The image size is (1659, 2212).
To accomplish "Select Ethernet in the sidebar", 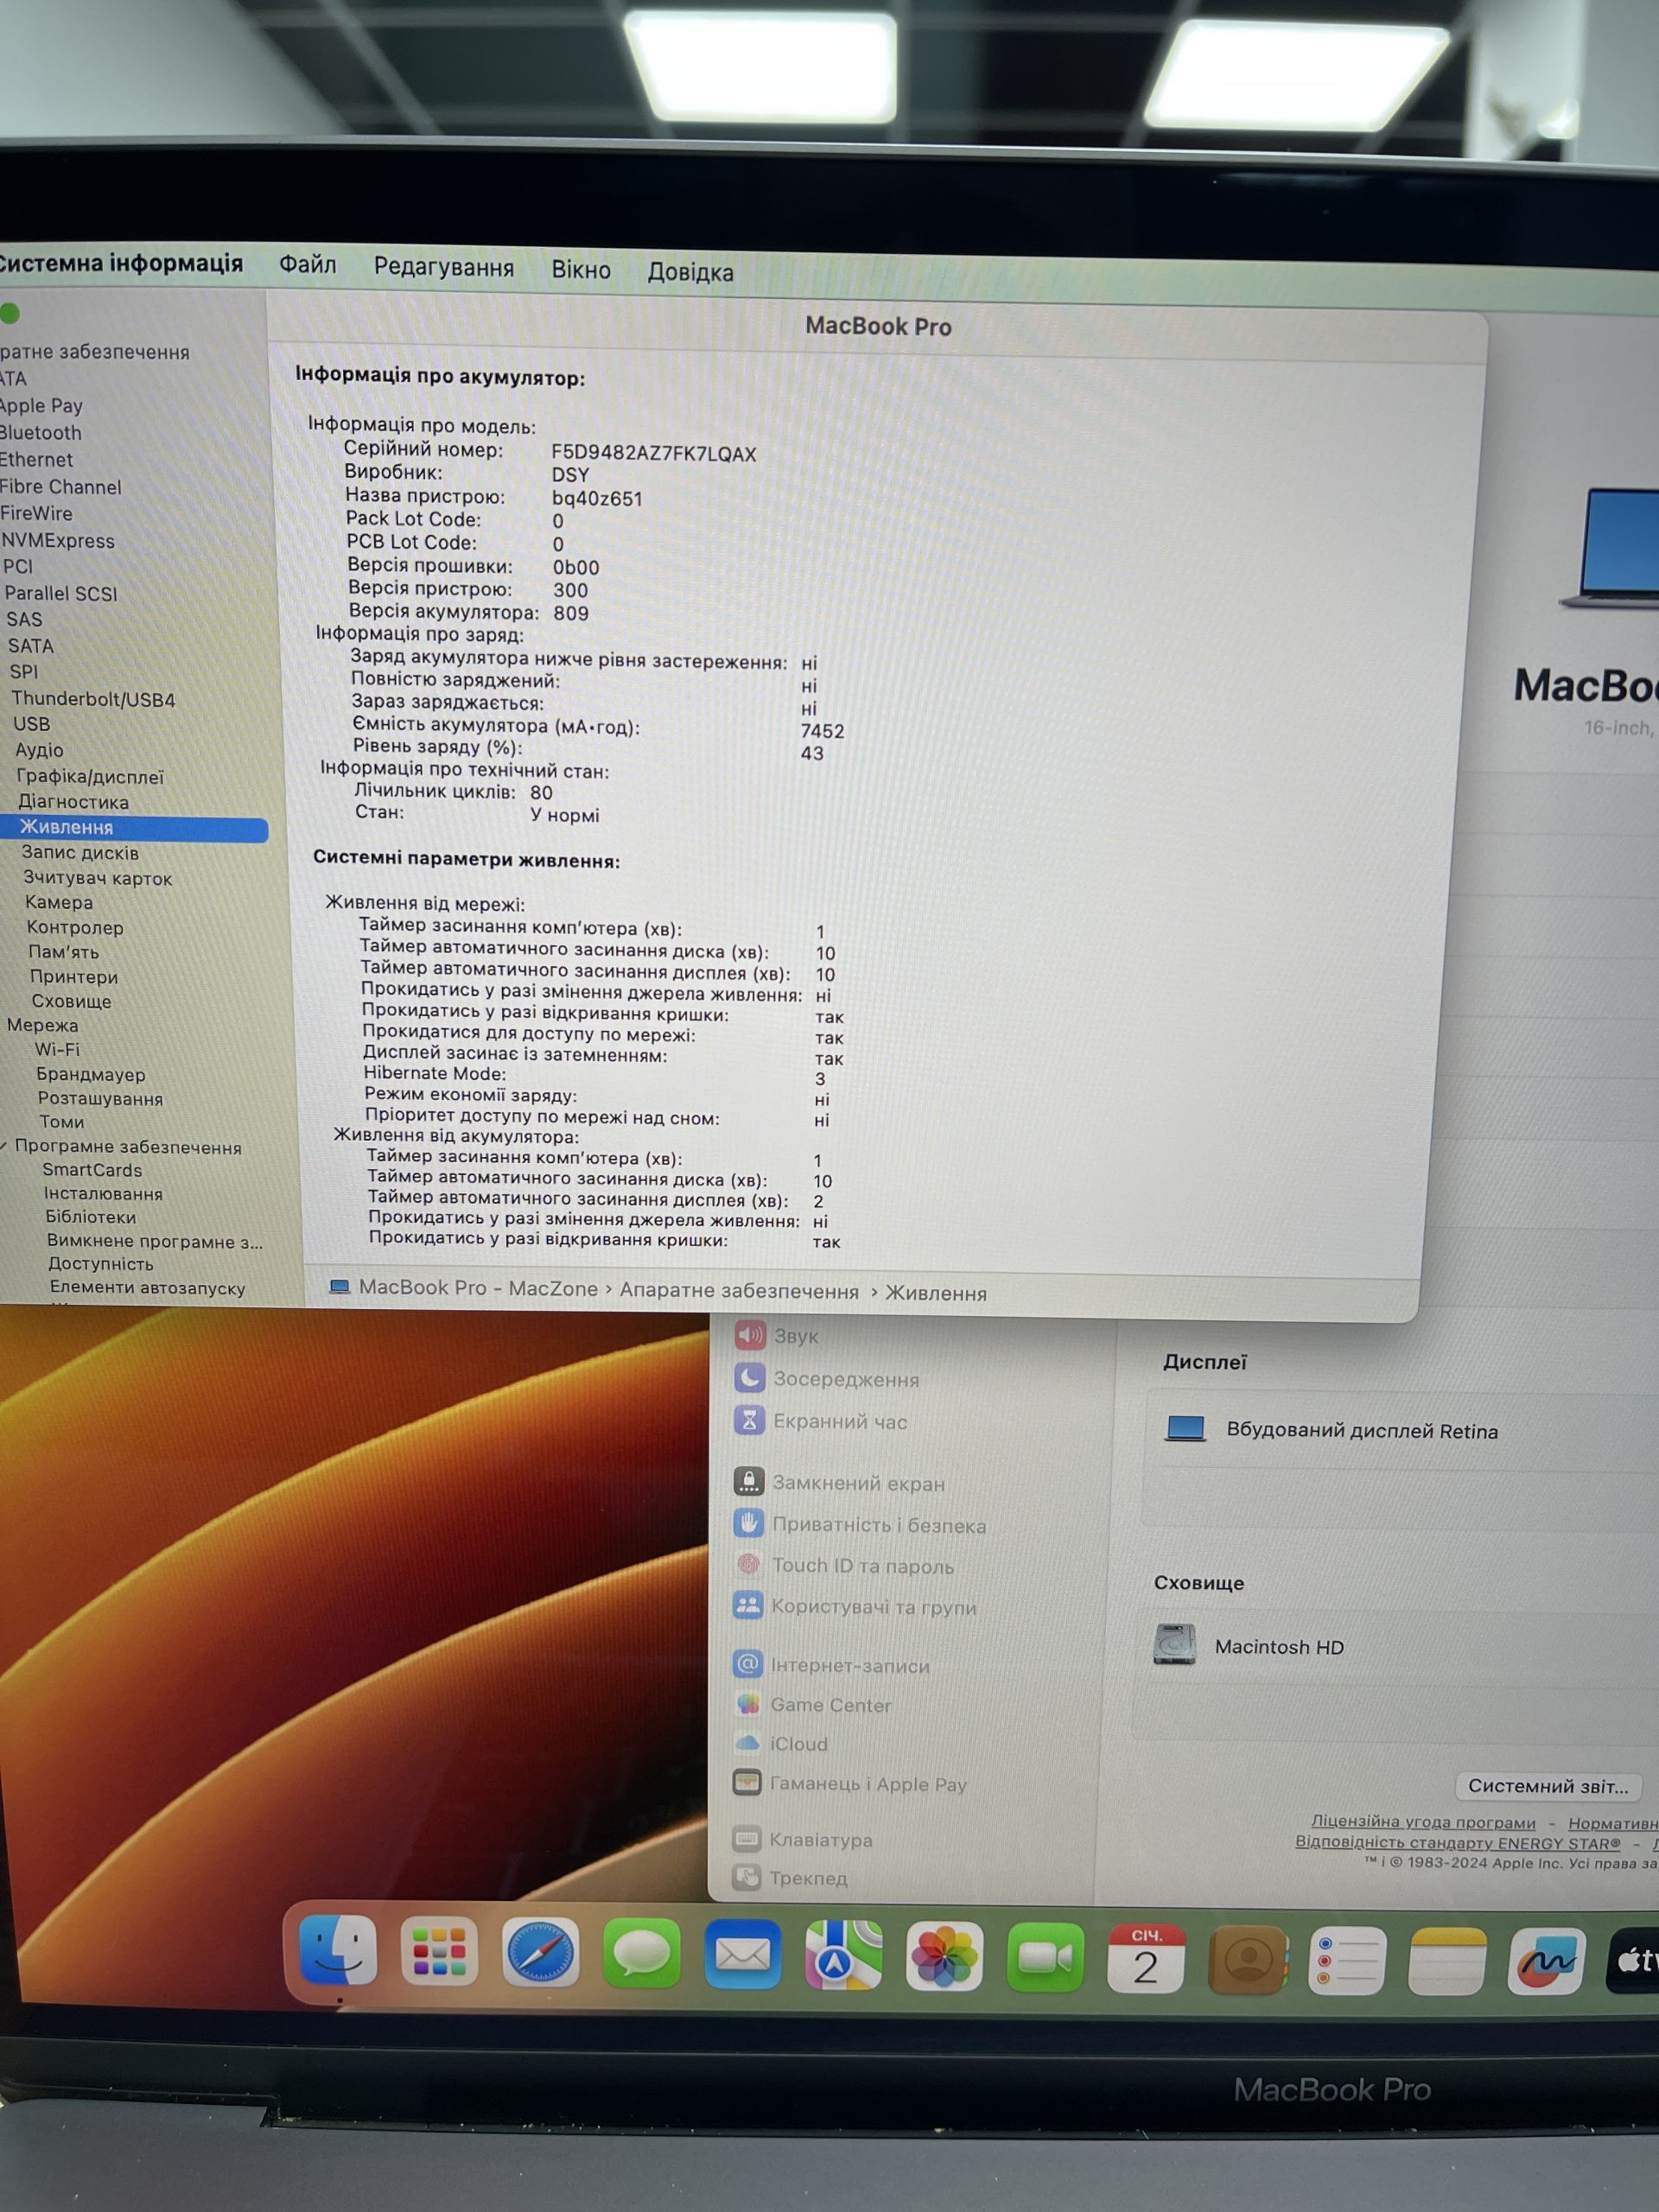I will point(36,460).
